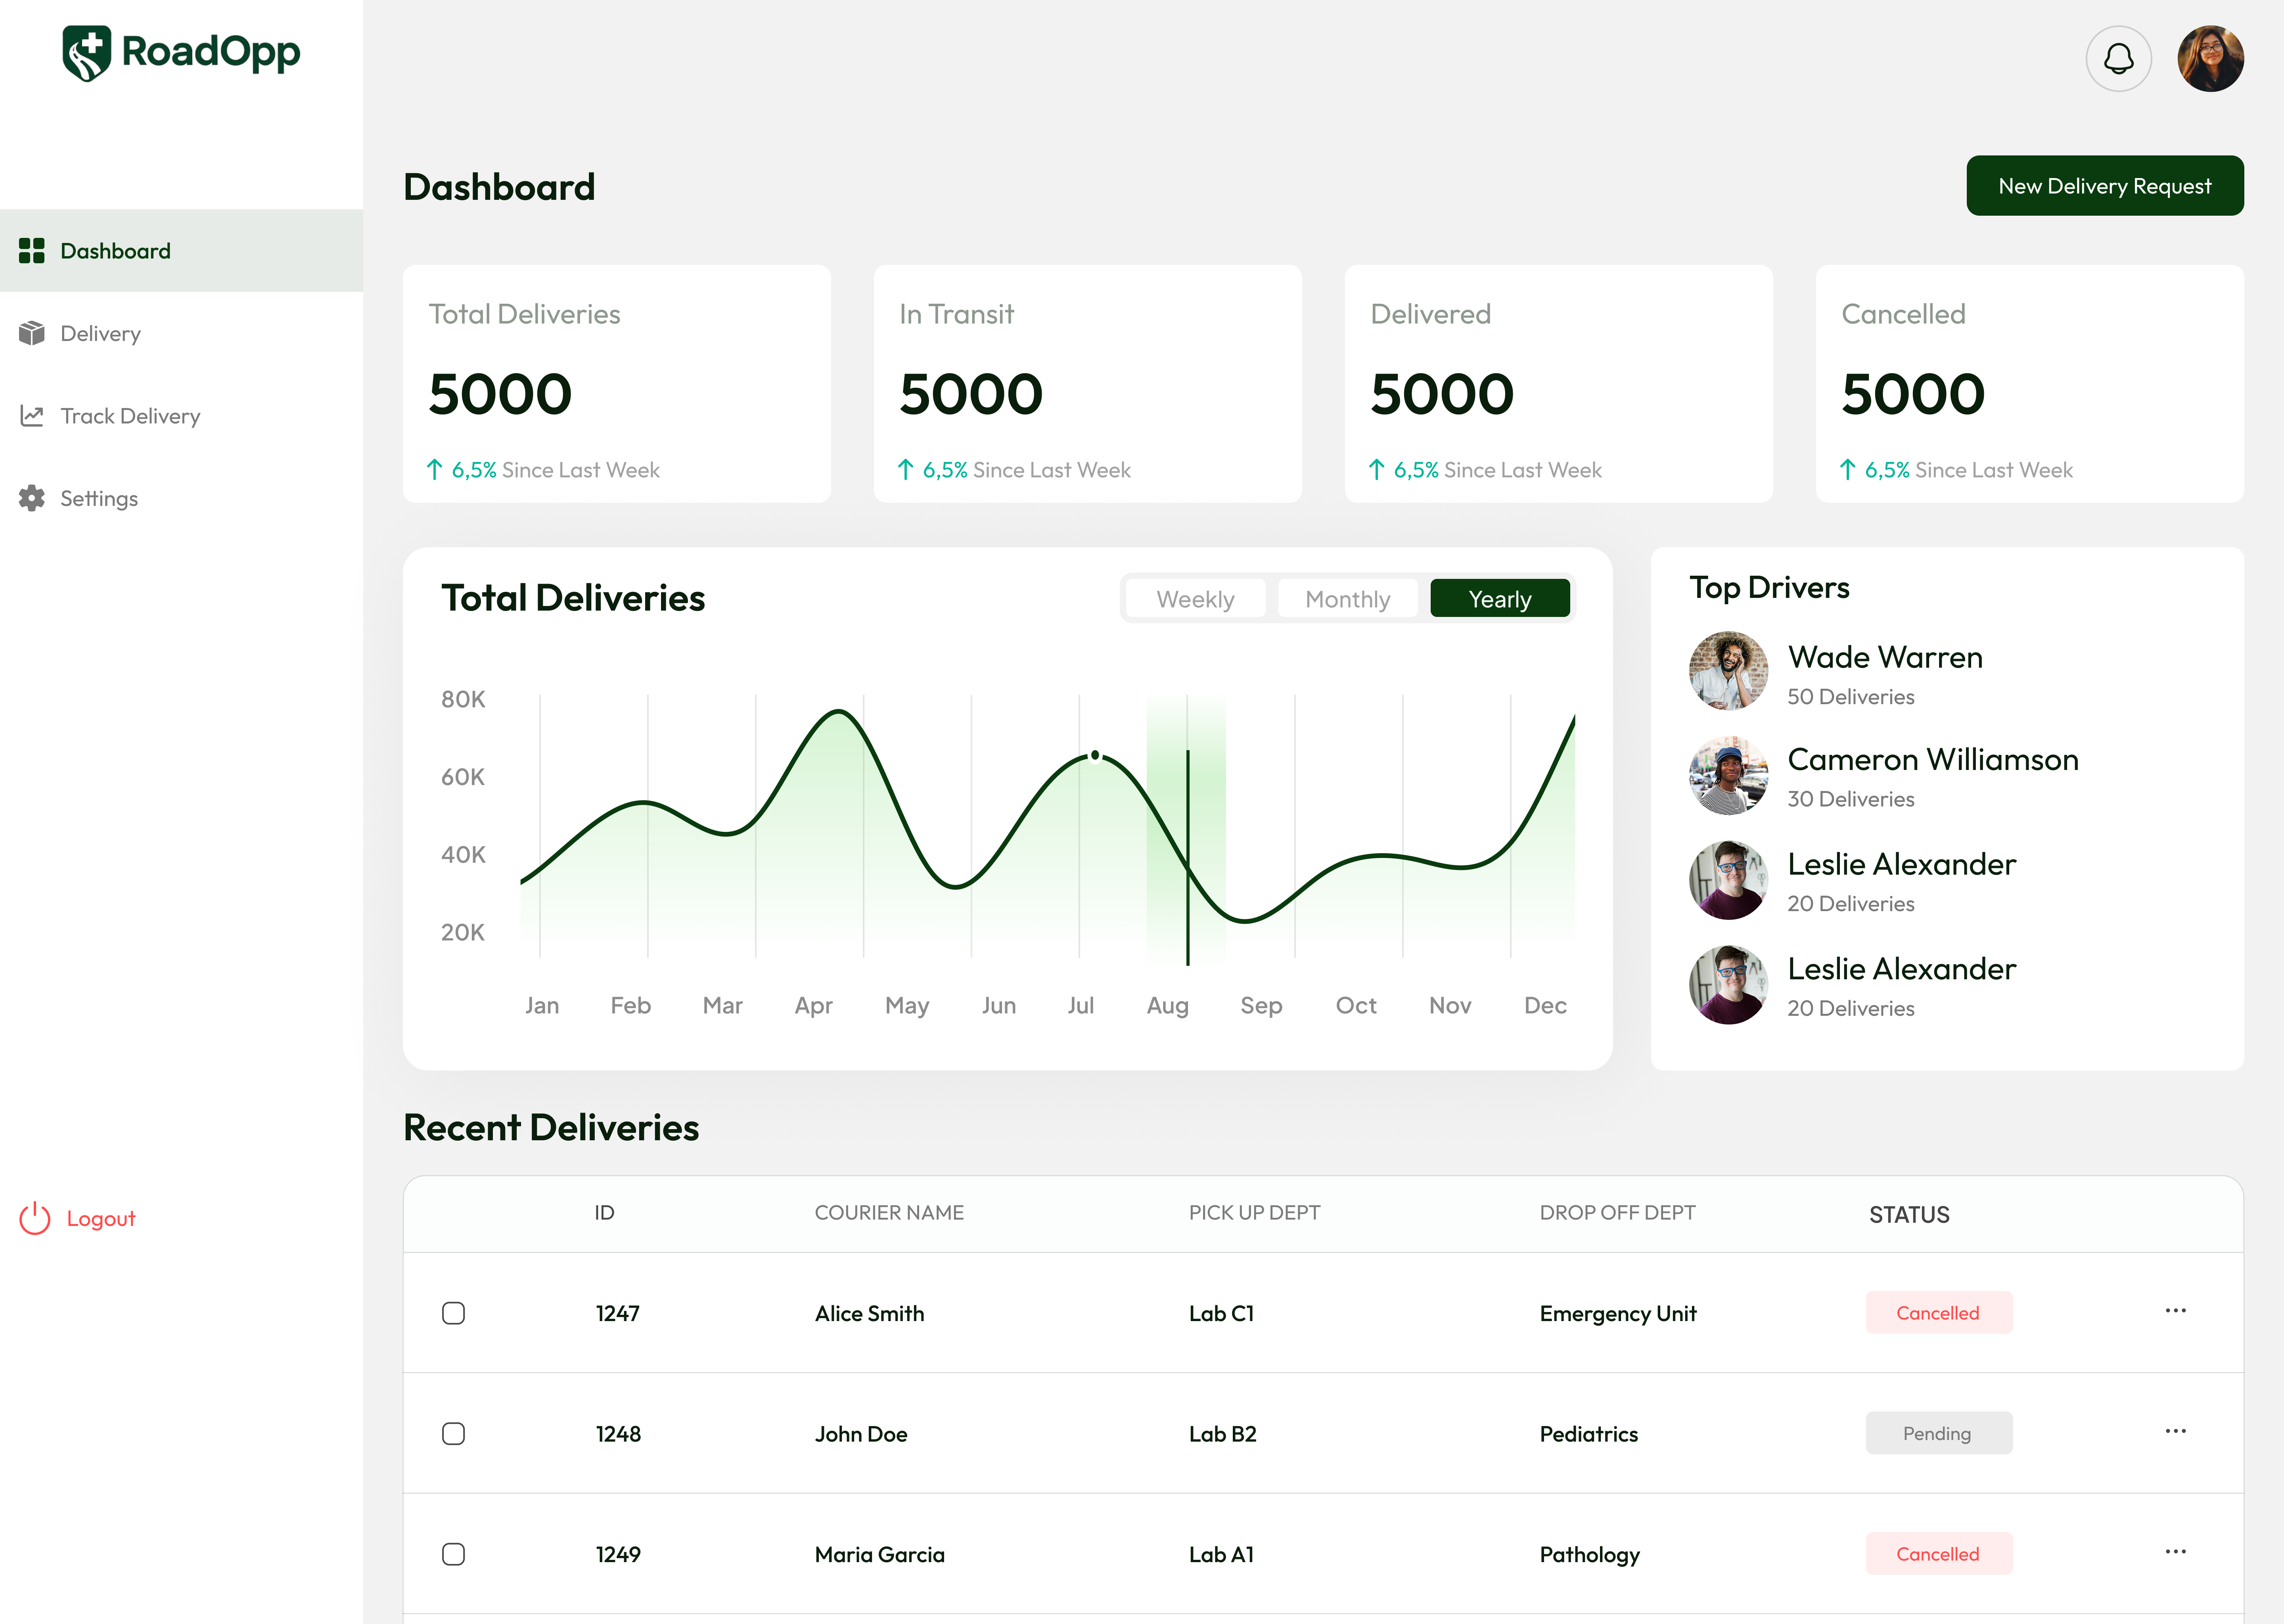This screenshot has height=1624, width=2284.
Task: Click the Settings gear icon
Action: tap(32, 498)
